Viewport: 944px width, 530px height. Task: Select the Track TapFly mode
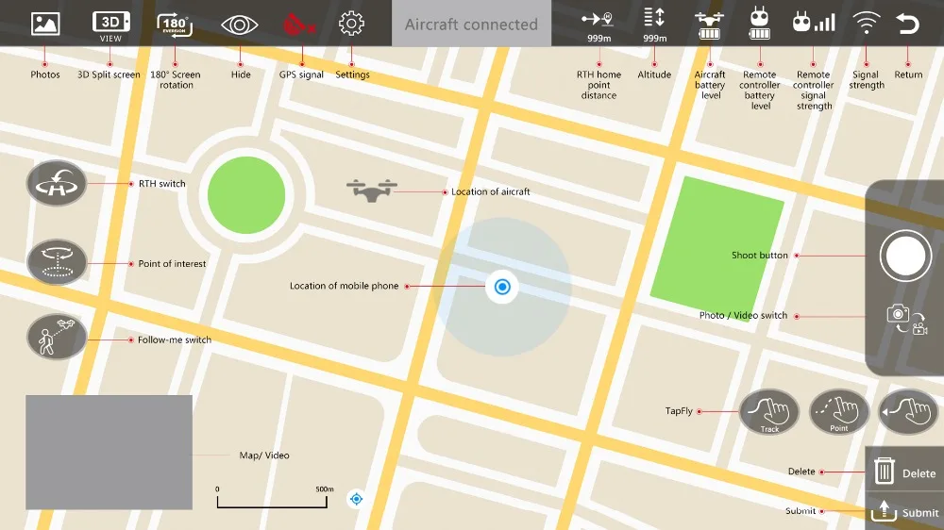coord(768,412)
